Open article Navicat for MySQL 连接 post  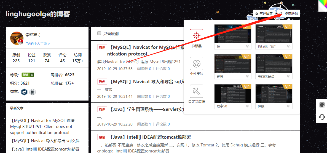tap(146, 51)
